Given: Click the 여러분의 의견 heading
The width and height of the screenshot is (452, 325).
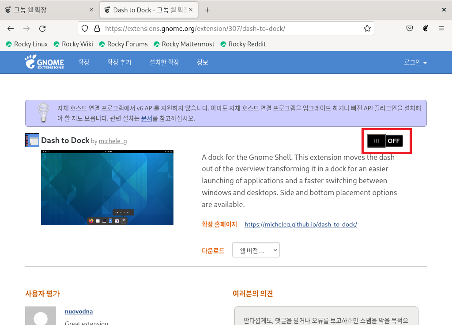Looking at the screenshot, I should [253, 294].
